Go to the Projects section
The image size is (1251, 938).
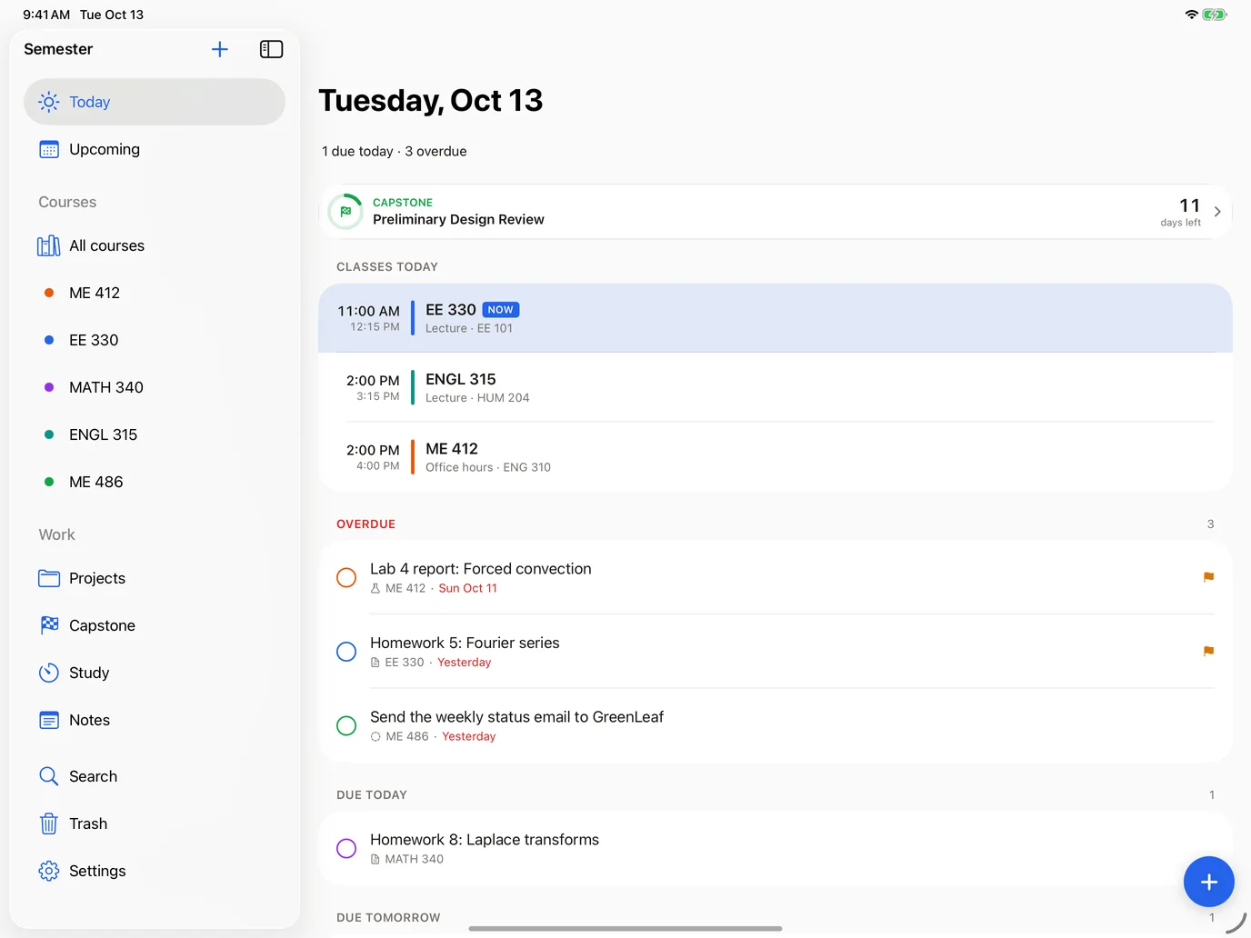pos(155,578)
